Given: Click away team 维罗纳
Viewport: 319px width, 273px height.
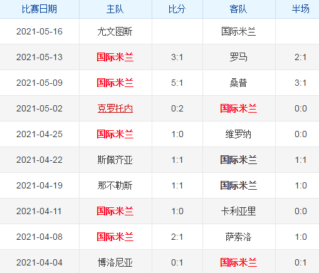Looking at the screenshot, I should coord(238,134).
